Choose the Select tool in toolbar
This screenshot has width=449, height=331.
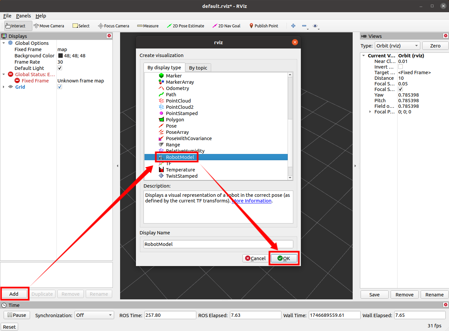(x=81, y=26)
